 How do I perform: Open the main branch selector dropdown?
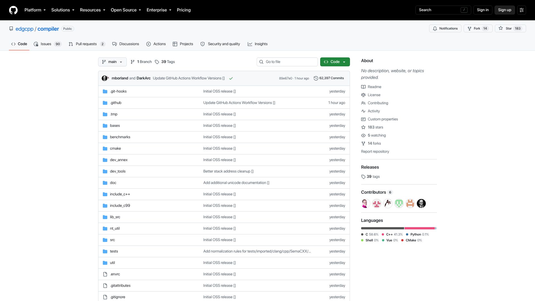point(112,62)
